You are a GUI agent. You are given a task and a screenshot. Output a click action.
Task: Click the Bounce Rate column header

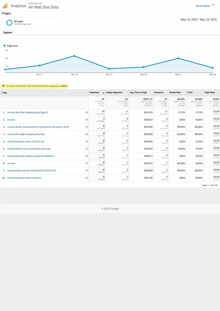tap(175, 93)
